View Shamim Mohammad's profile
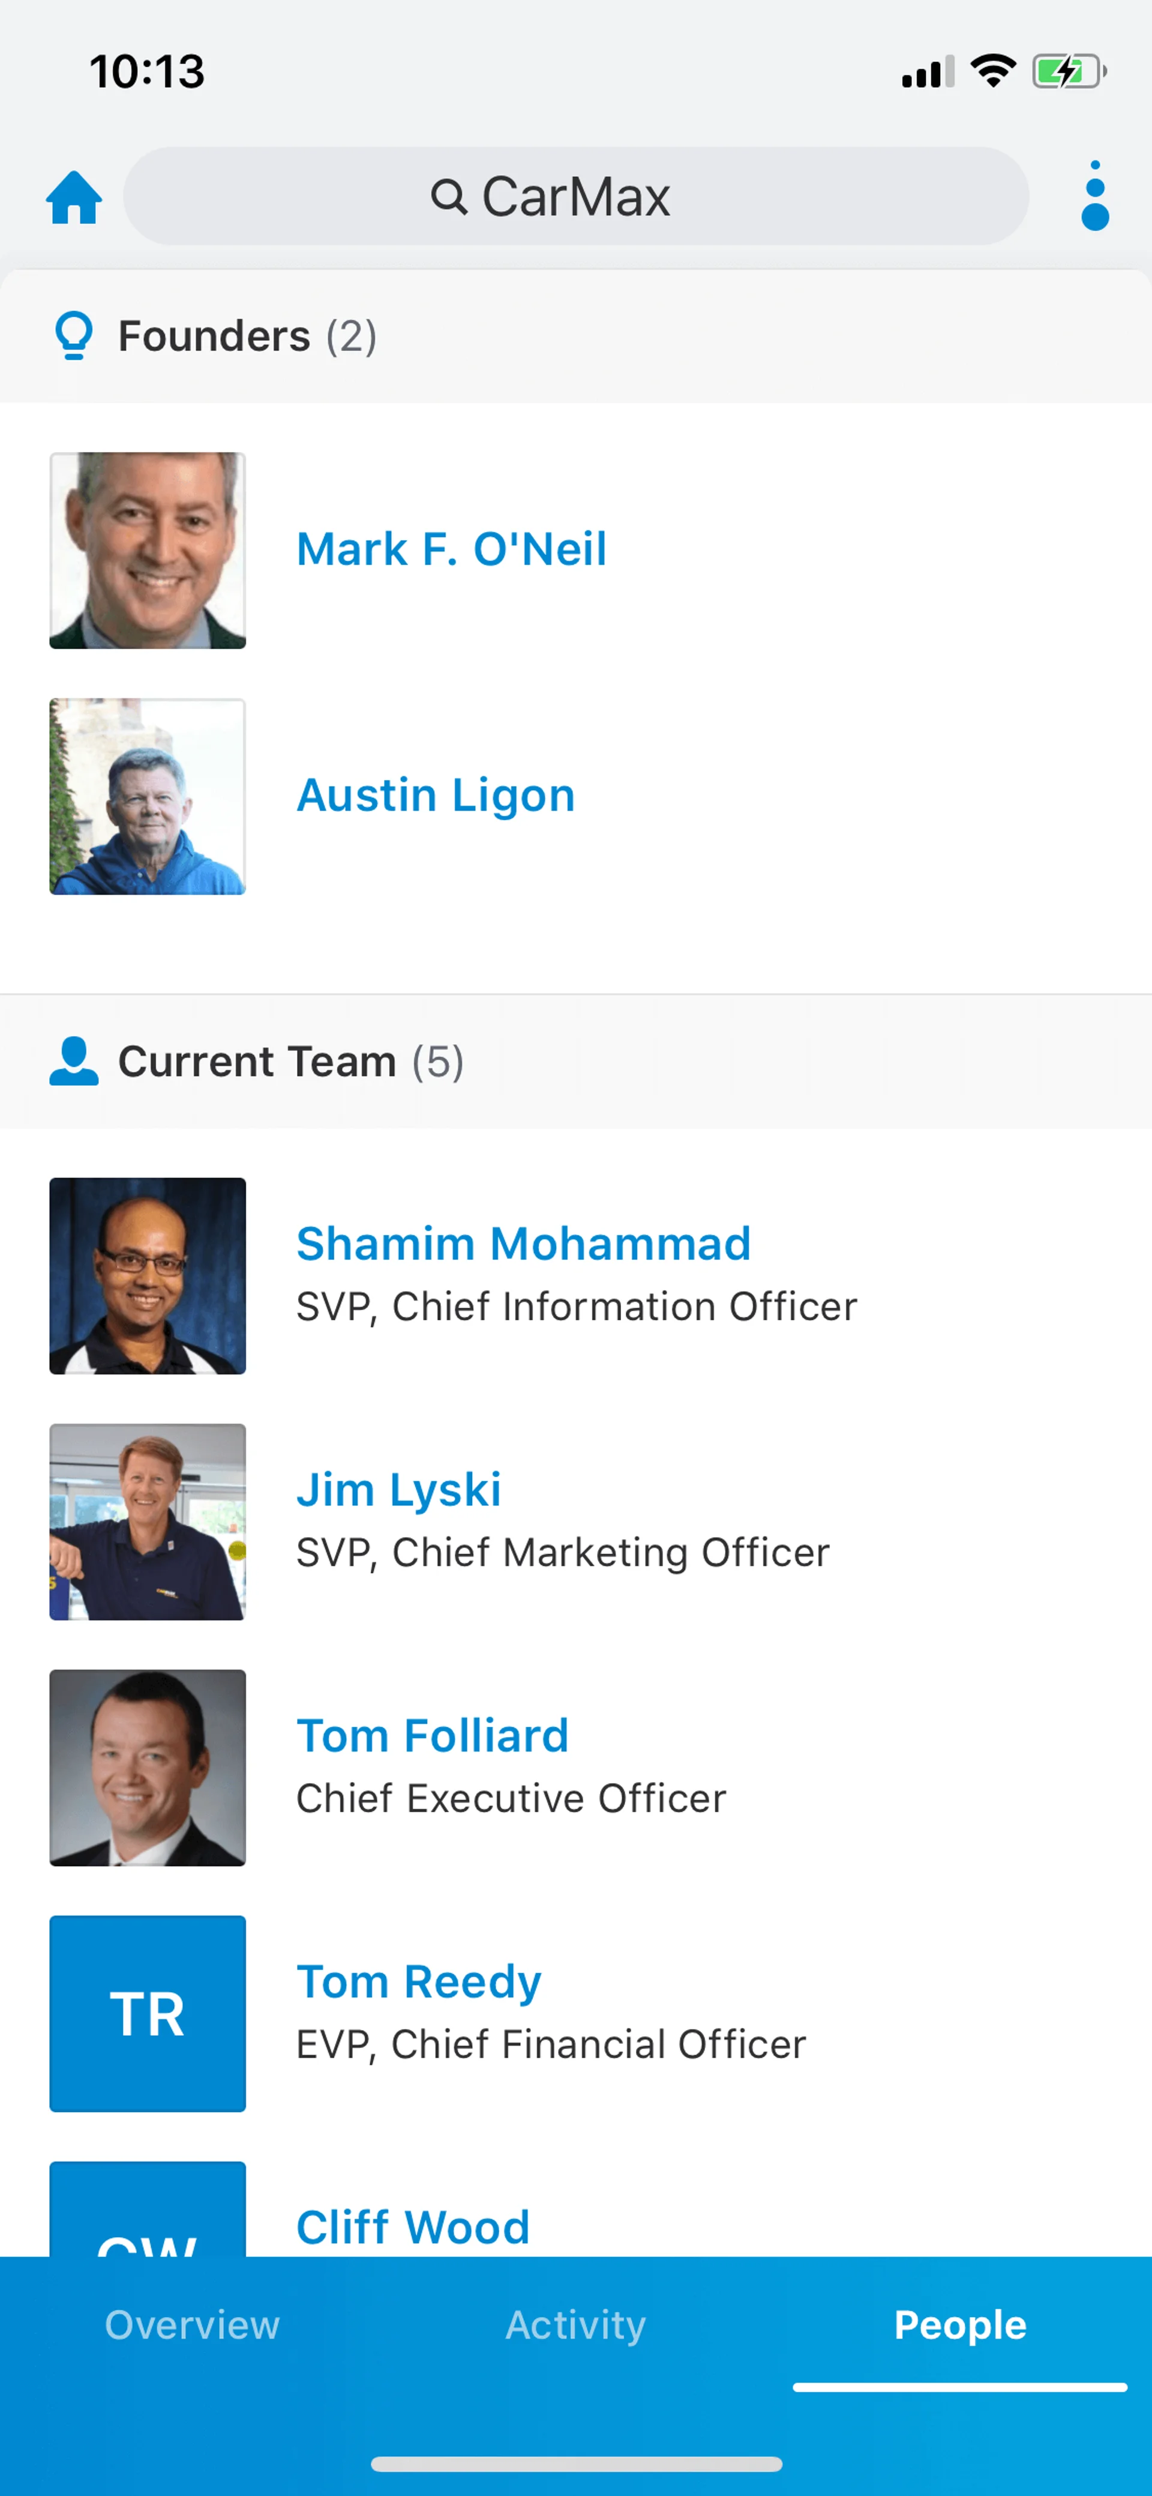 pos(523,1244)
